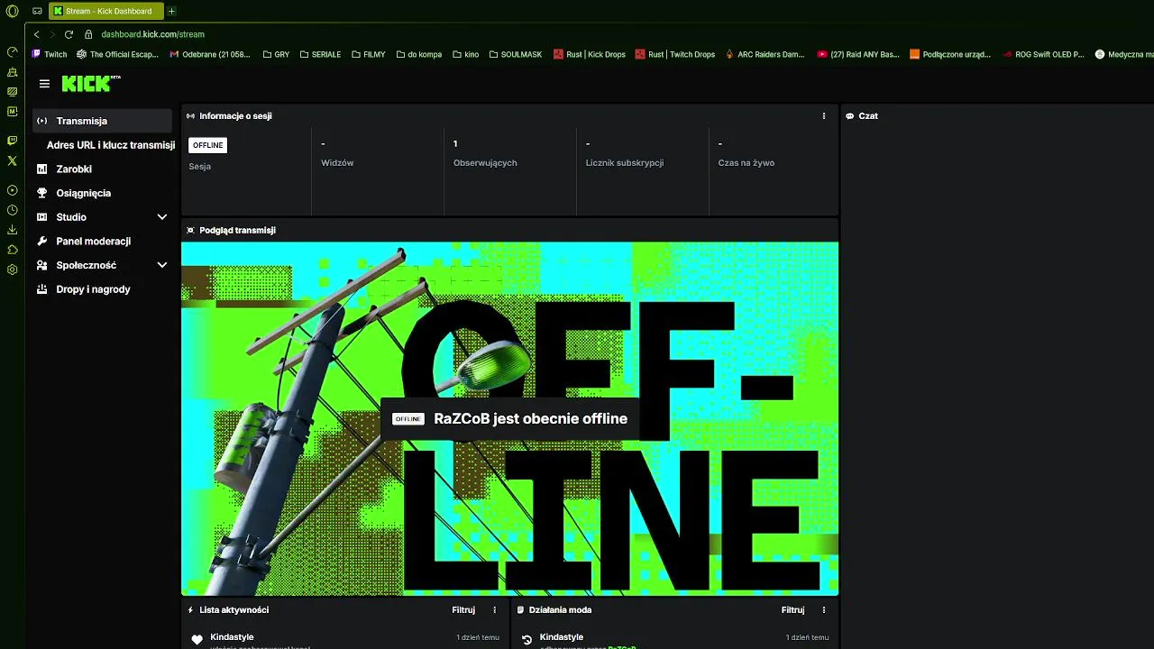Open Rust | Twitch Drops bookmark

675,54
